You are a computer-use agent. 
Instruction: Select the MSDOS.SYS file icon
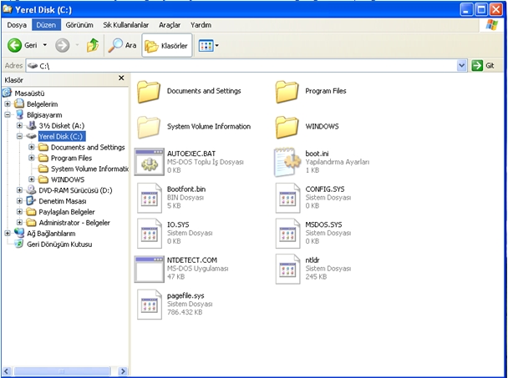click(x=287, y=234)
